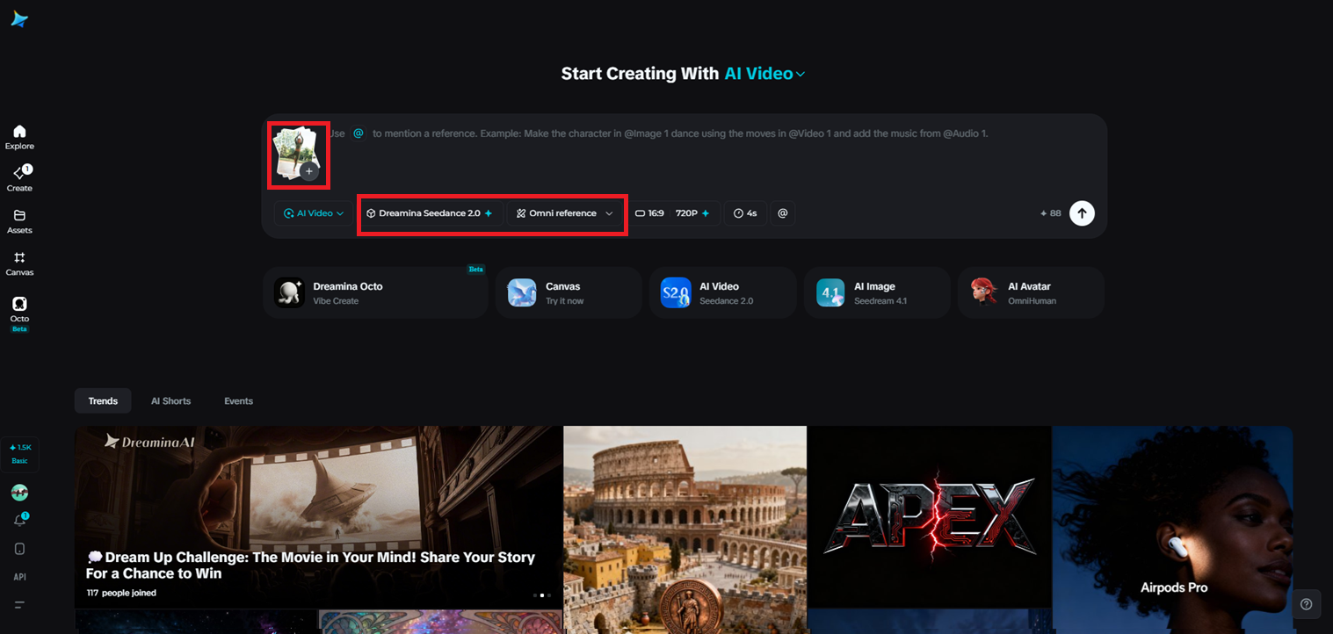Click the 4.1 AI Image card icon
This screenshot has height=634, width=1333.
(x=830, y=292)
